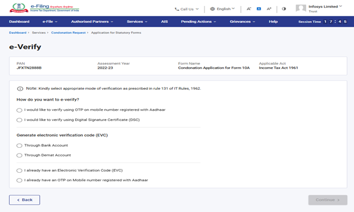Select verify using Digital Signature Certificate
The image size is (354, 212).
point(19,120)
